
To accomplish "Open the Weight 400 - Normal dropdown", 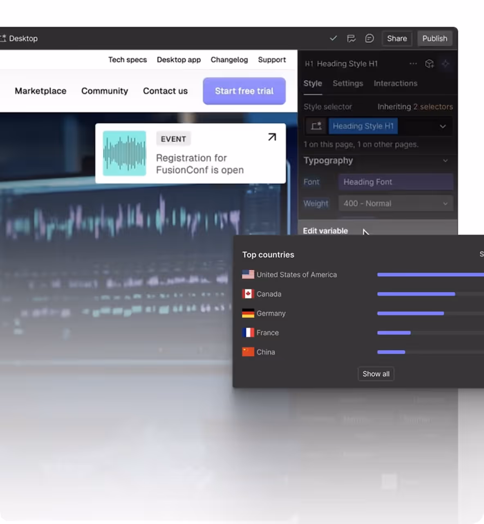I will click(x=396, y=203).
